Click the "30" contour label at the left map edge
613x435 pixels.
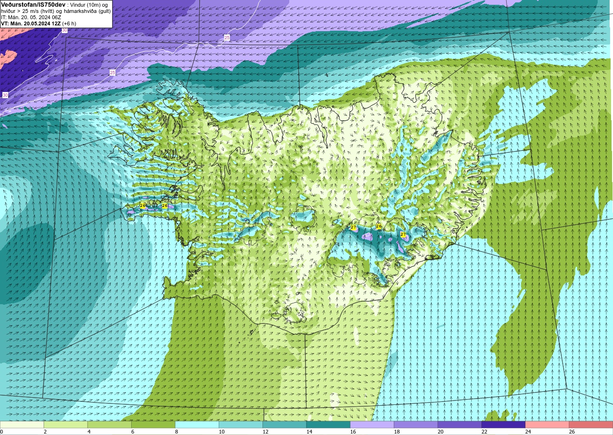click(x=5, y=95)
